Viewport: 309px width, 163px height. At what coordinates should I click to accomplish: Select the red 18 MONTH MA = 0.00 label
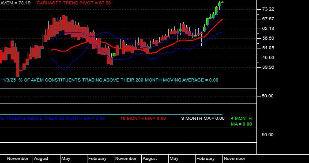(143, 119)
